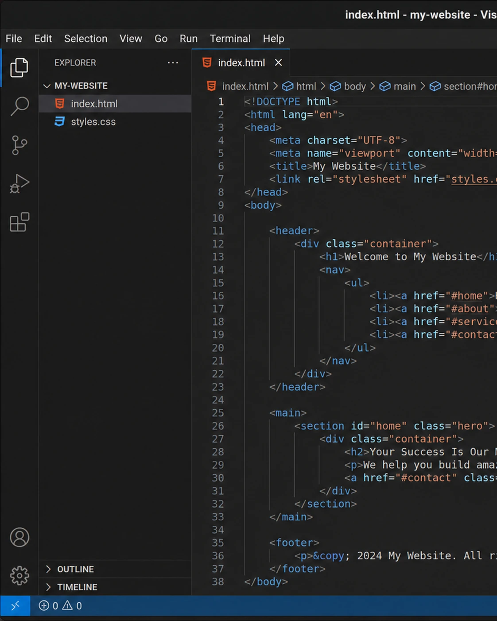Click the <!DOCTYPE html> line
Viewport: 497px width, 621px height.
click(x=291, y=102)
